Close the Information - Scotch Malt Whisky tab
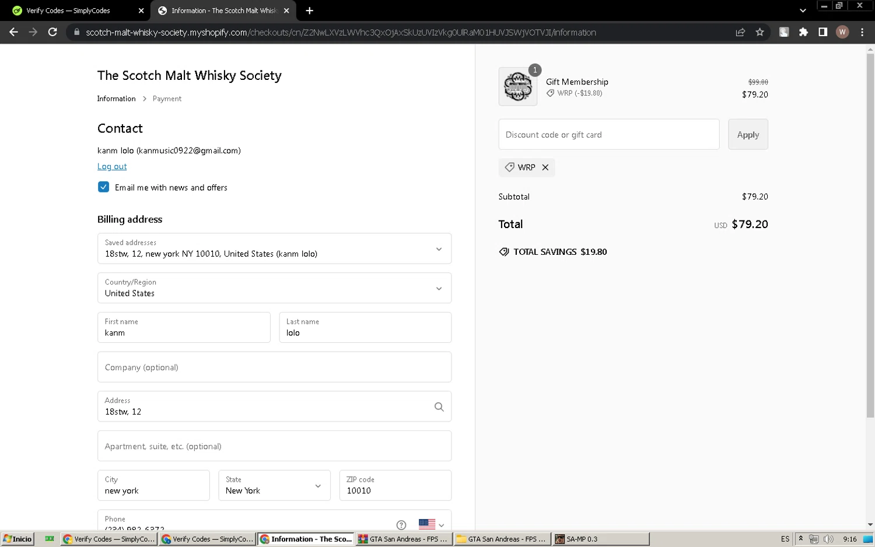 (x=286, y=10)
